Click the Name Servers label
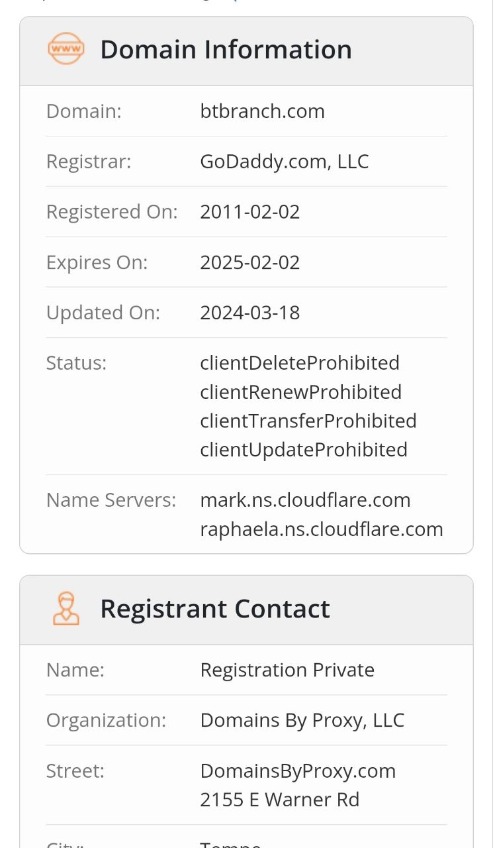Viewport: 493px width, 848px height. [x=111, y=500]
